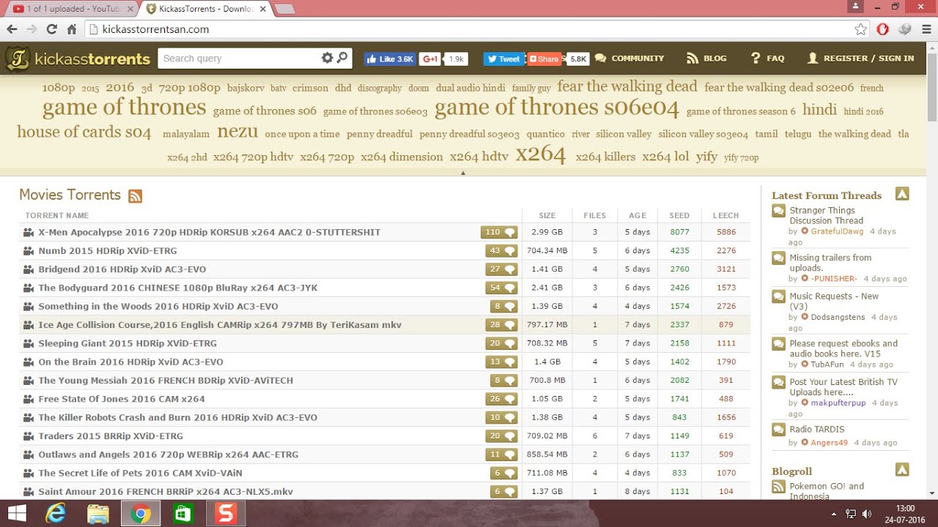Open the Blog menu
Screen dimensions: 938x527
pyautogui.click(x=706, y=59)
